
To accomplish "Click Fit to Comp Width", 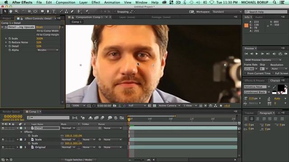I will point(47,31).
